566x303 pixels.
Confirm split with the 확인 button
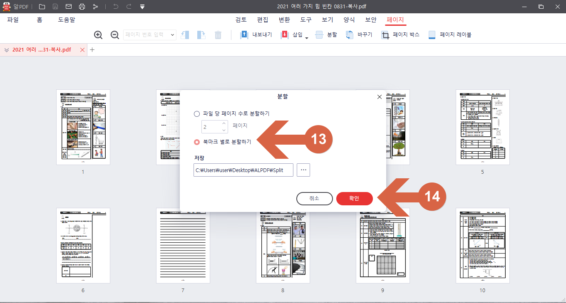354,198
